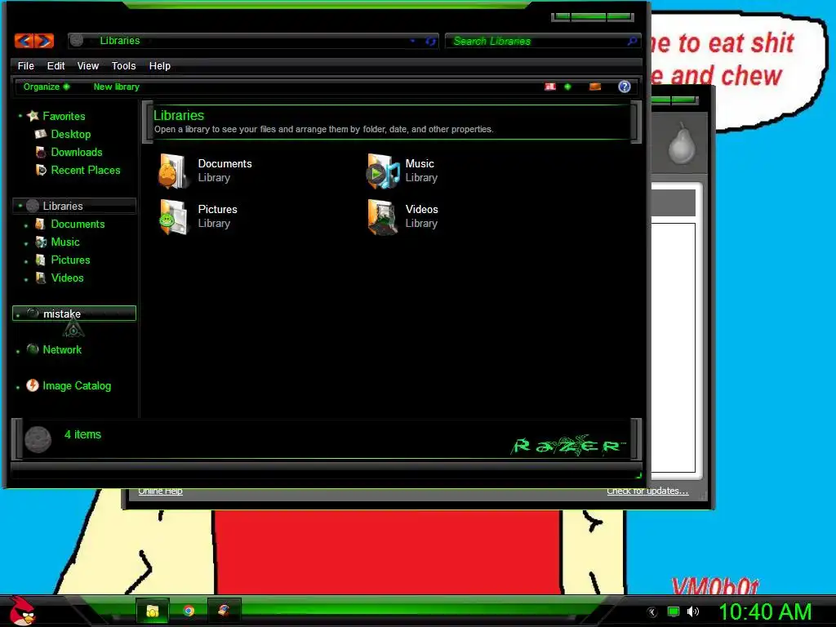The width and height of the screenshot is (836, 627).
Task: Select the Videos library icon
Action: click(x=382, y=217)
